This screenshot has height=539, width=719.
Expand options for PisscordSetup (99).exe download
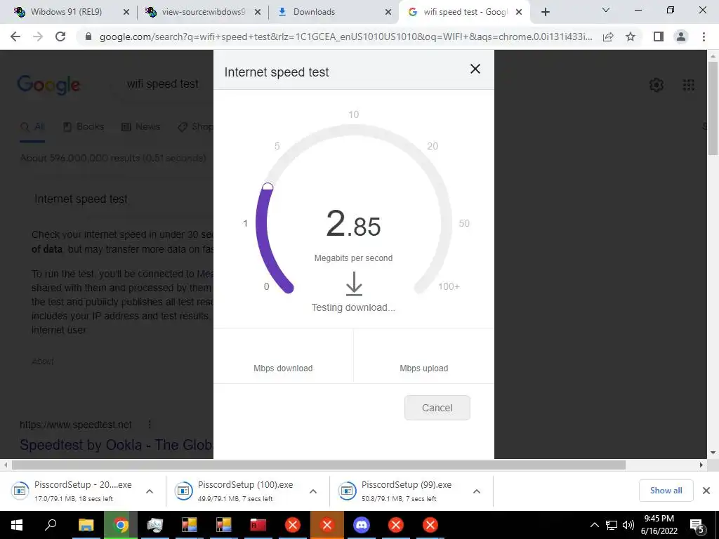click(x=477, y=491)
